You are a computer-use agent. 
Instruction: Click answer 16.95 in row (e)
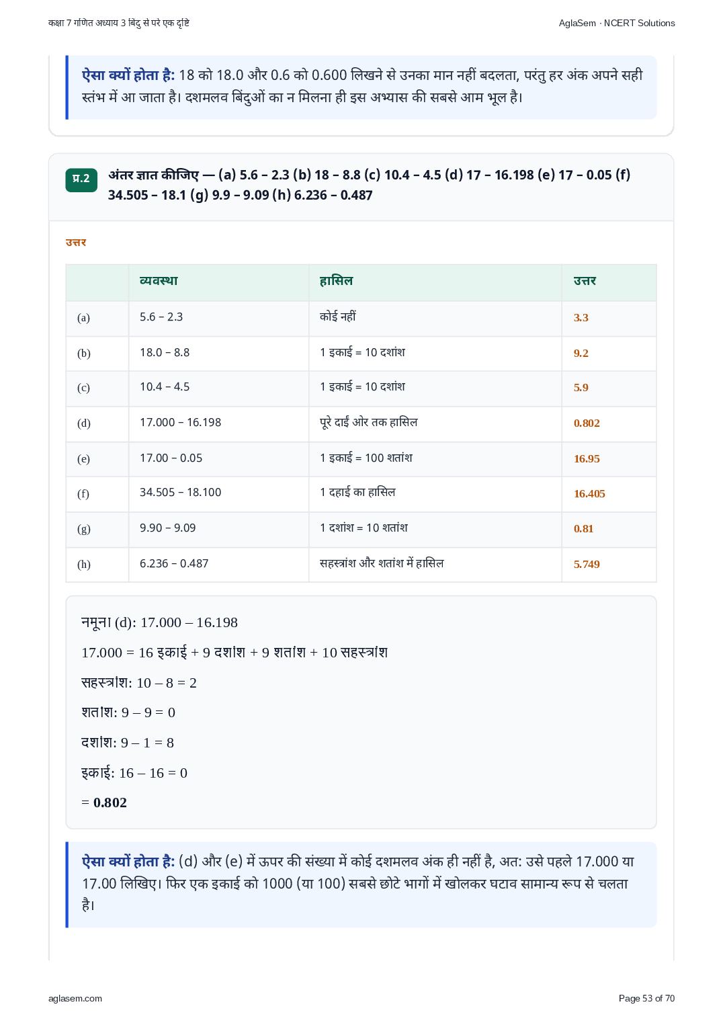587,459
